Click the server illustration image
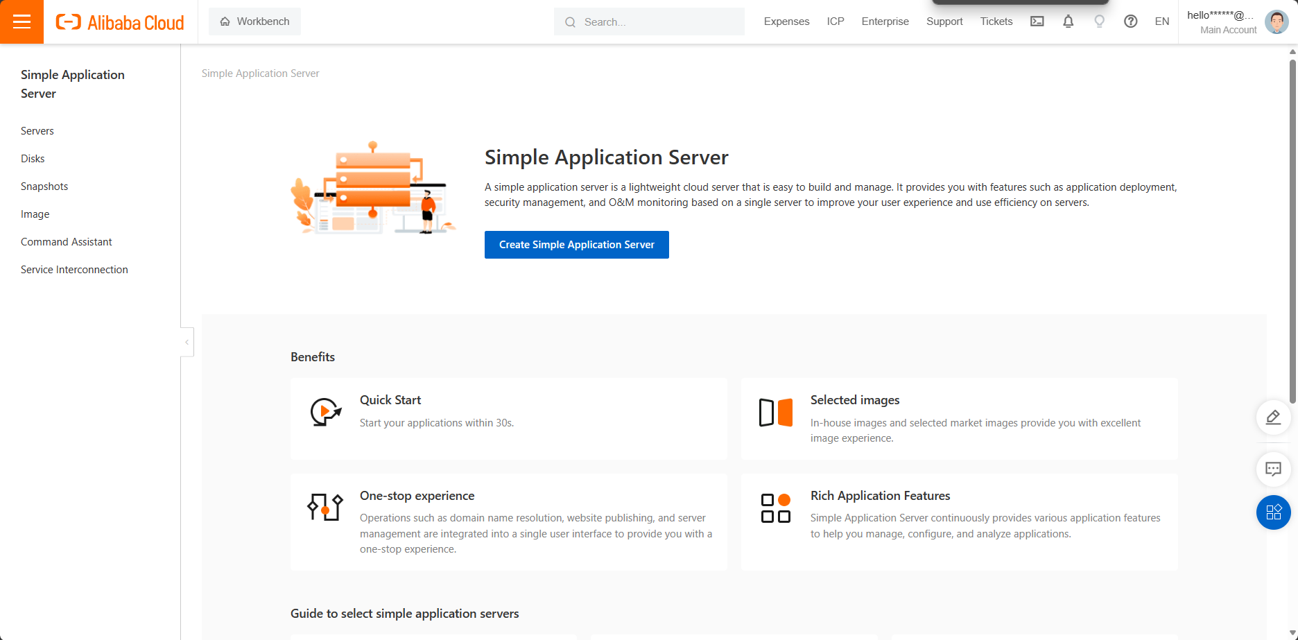 coord(373,188)
